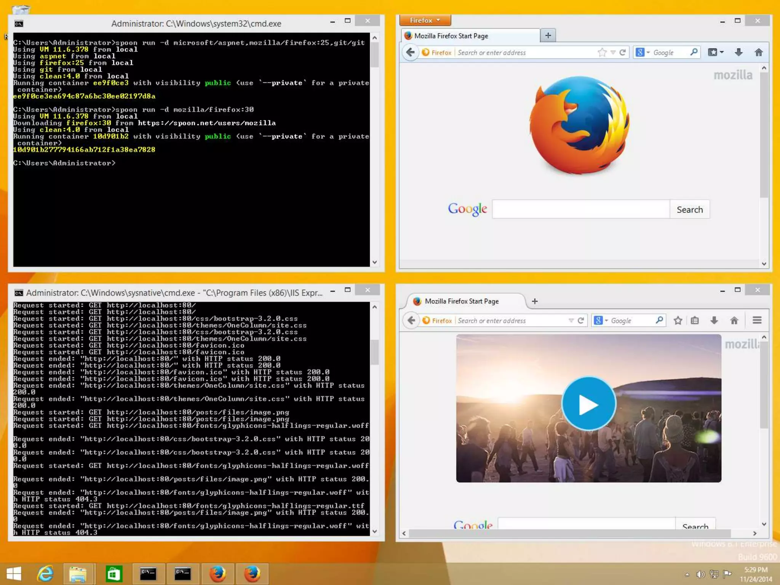Open Windows Start button
Screen dimensions: 780x585
14,574
